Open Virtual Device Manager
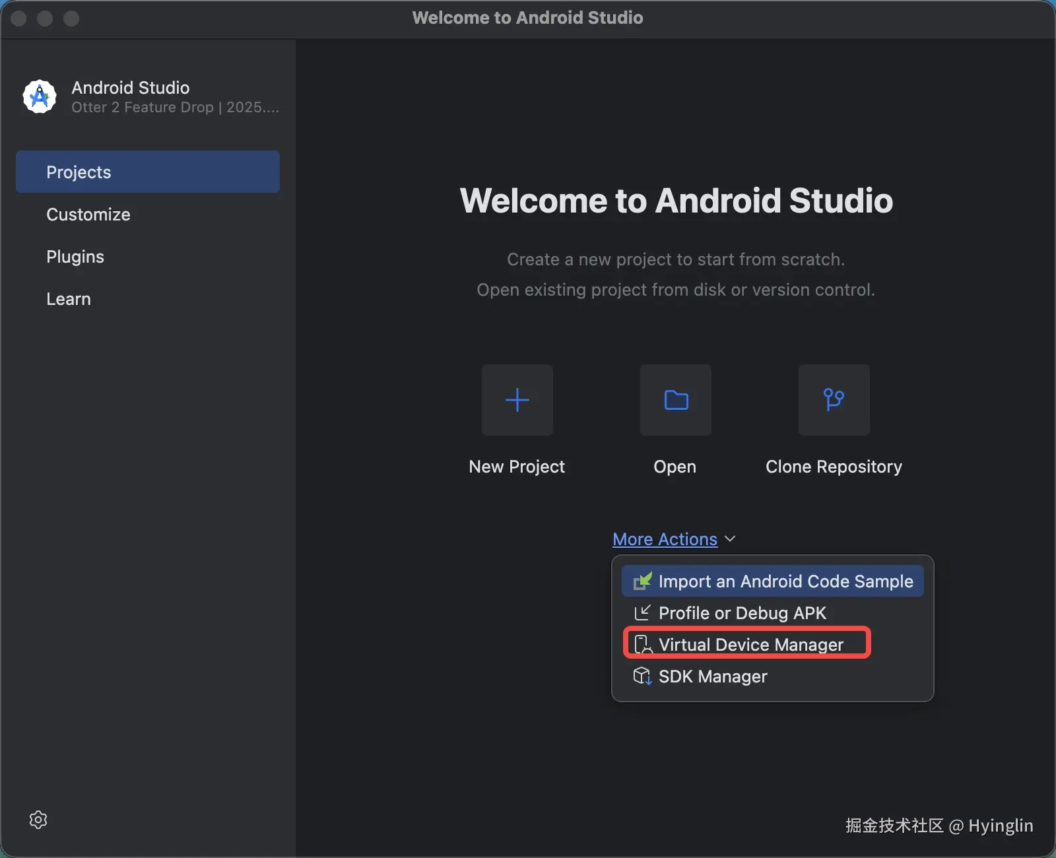This screenshot has width=1056, height=858. [772, 645]
